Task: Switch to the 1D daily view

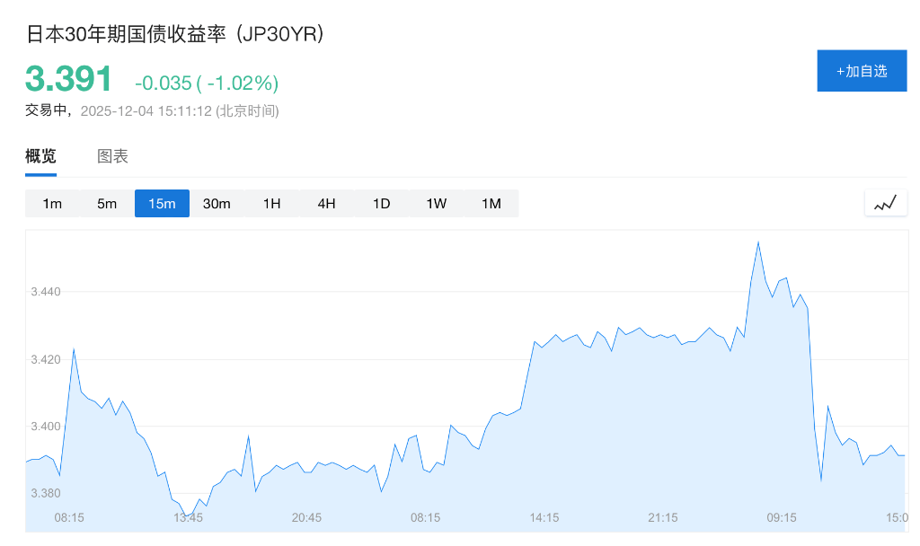Action: pyautogui.click(x=381, y=203)
